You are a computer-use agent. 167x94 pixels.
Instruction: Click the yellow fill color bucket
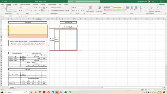pos(32,10)
